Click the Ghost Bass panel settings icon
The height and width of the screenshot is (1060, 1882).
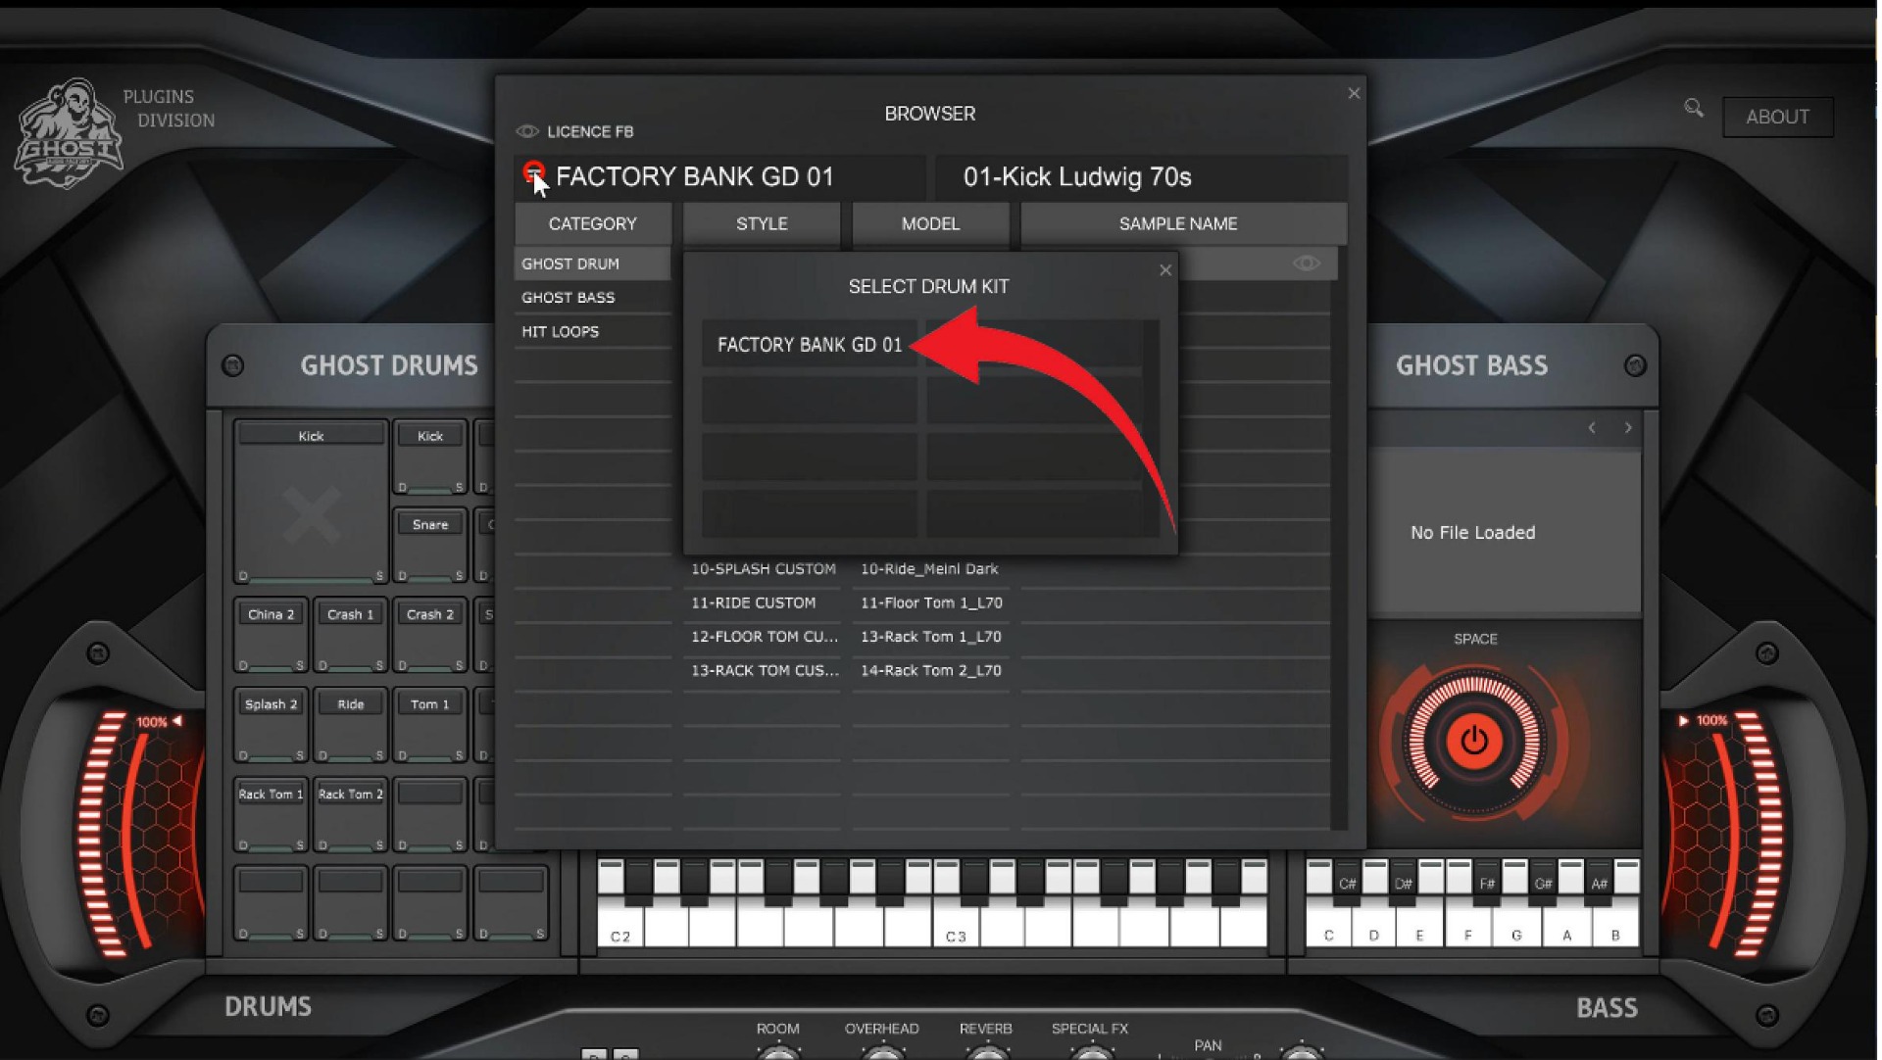(1634, 364)
